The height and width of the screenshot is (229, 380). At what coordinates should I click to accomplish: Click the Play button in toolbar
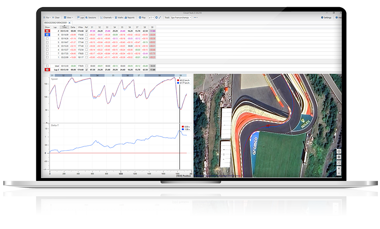[x=142, y=18]
